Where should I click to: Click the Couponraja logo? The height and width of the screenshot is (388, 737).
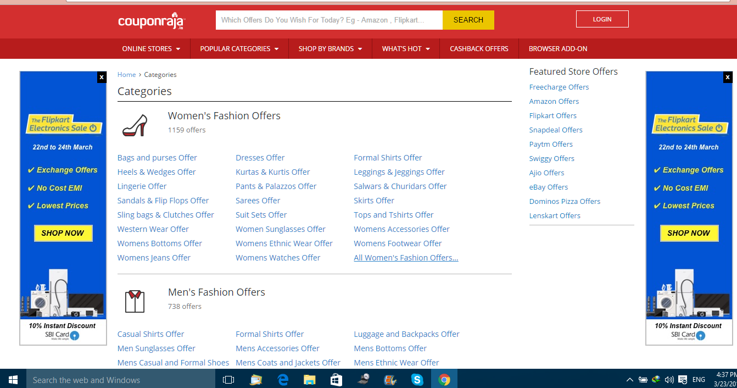[x=152, y=21]
